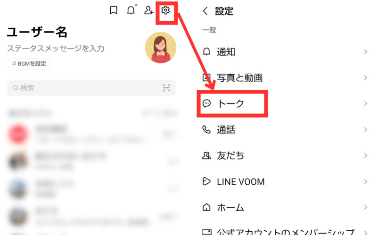This screenshot has height=235, width=377.
Task: Tap the QR code scan icon
Action: coord(166,88)
